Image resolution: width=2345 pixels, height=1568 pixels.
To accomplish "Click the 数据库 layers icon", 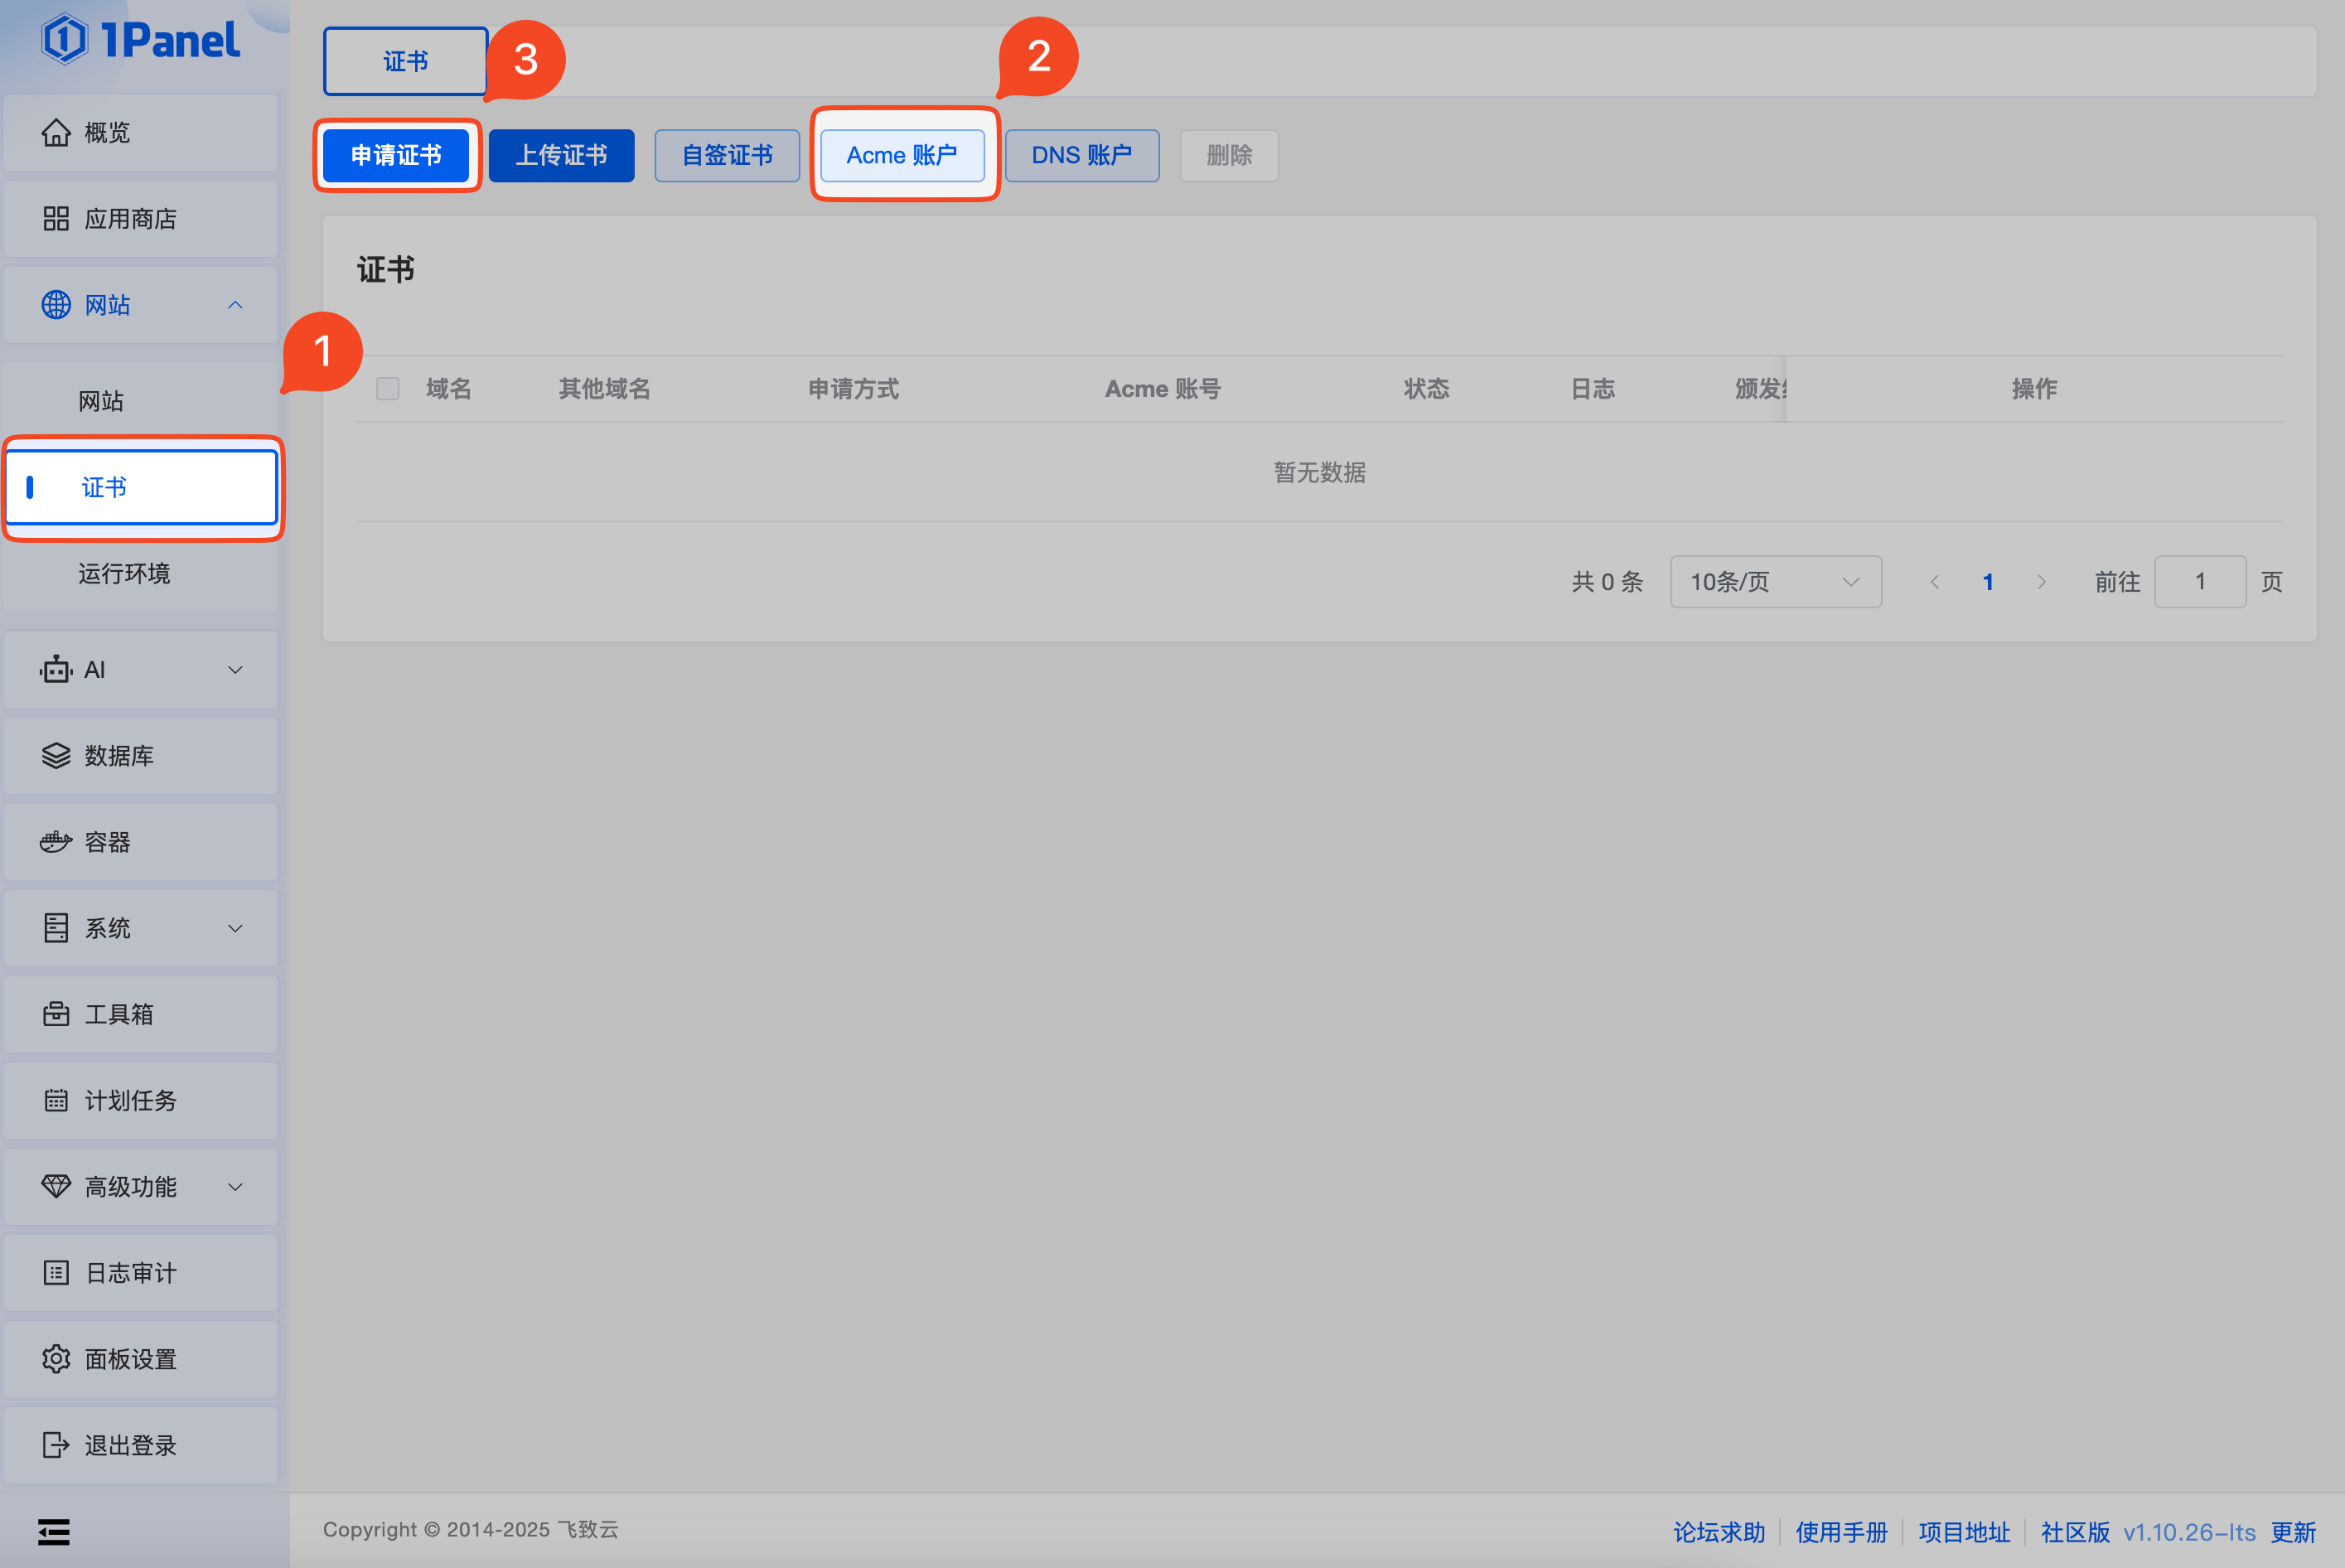I will [56, 756].
